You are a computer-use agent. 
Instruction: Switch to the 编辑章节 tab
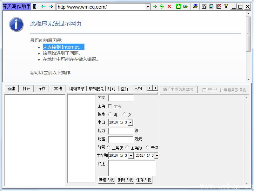point(77,89)
